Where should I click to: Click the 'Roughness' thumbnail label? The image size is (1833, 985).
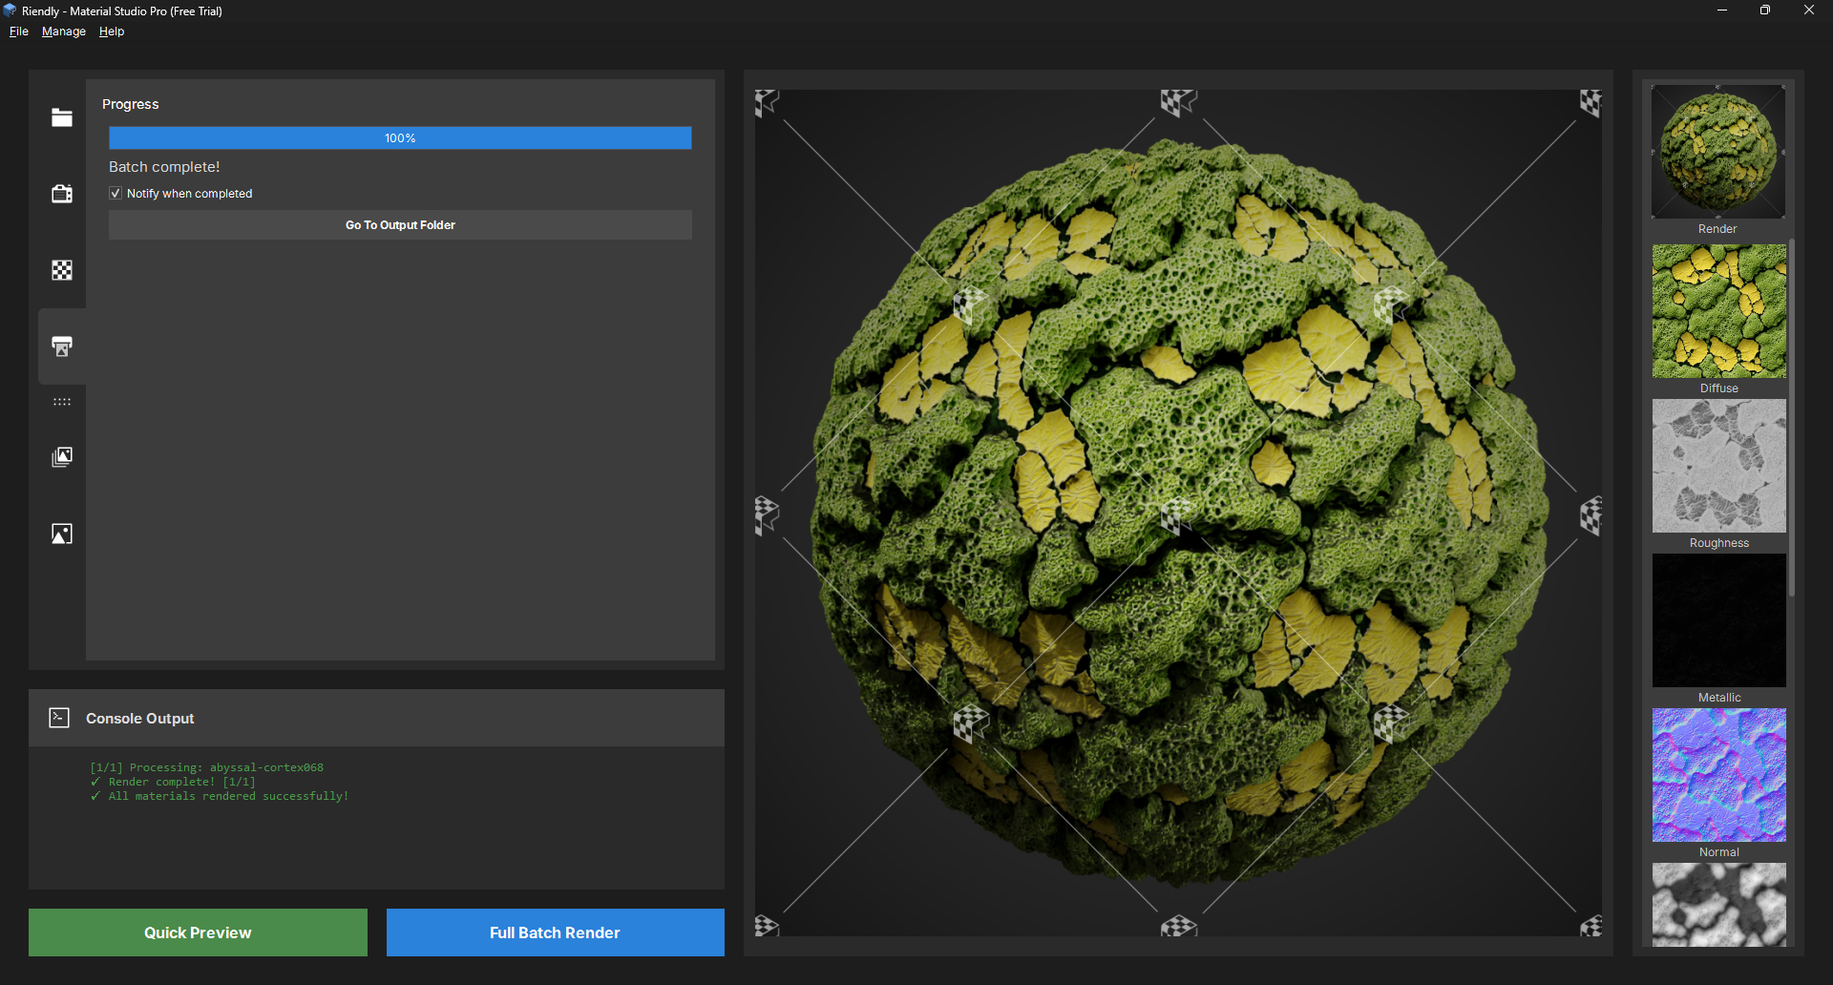(1719, 543)
